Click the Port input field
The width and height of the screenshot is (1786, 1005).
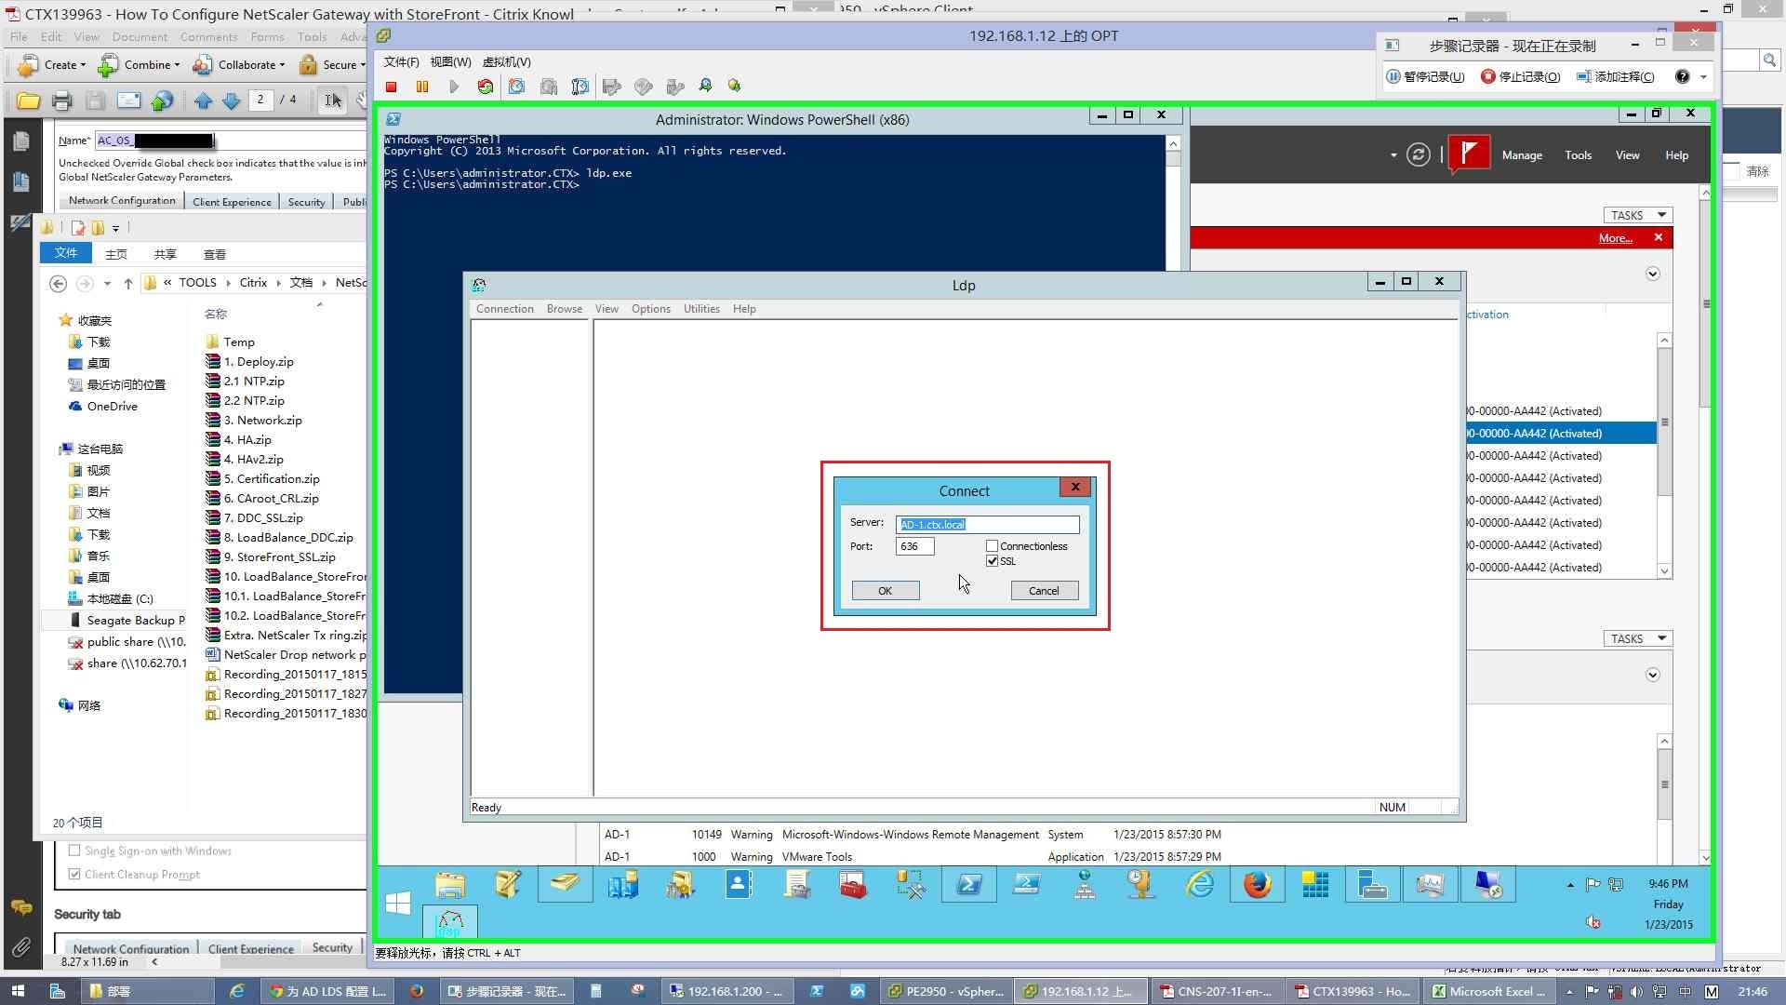(914, 547)
